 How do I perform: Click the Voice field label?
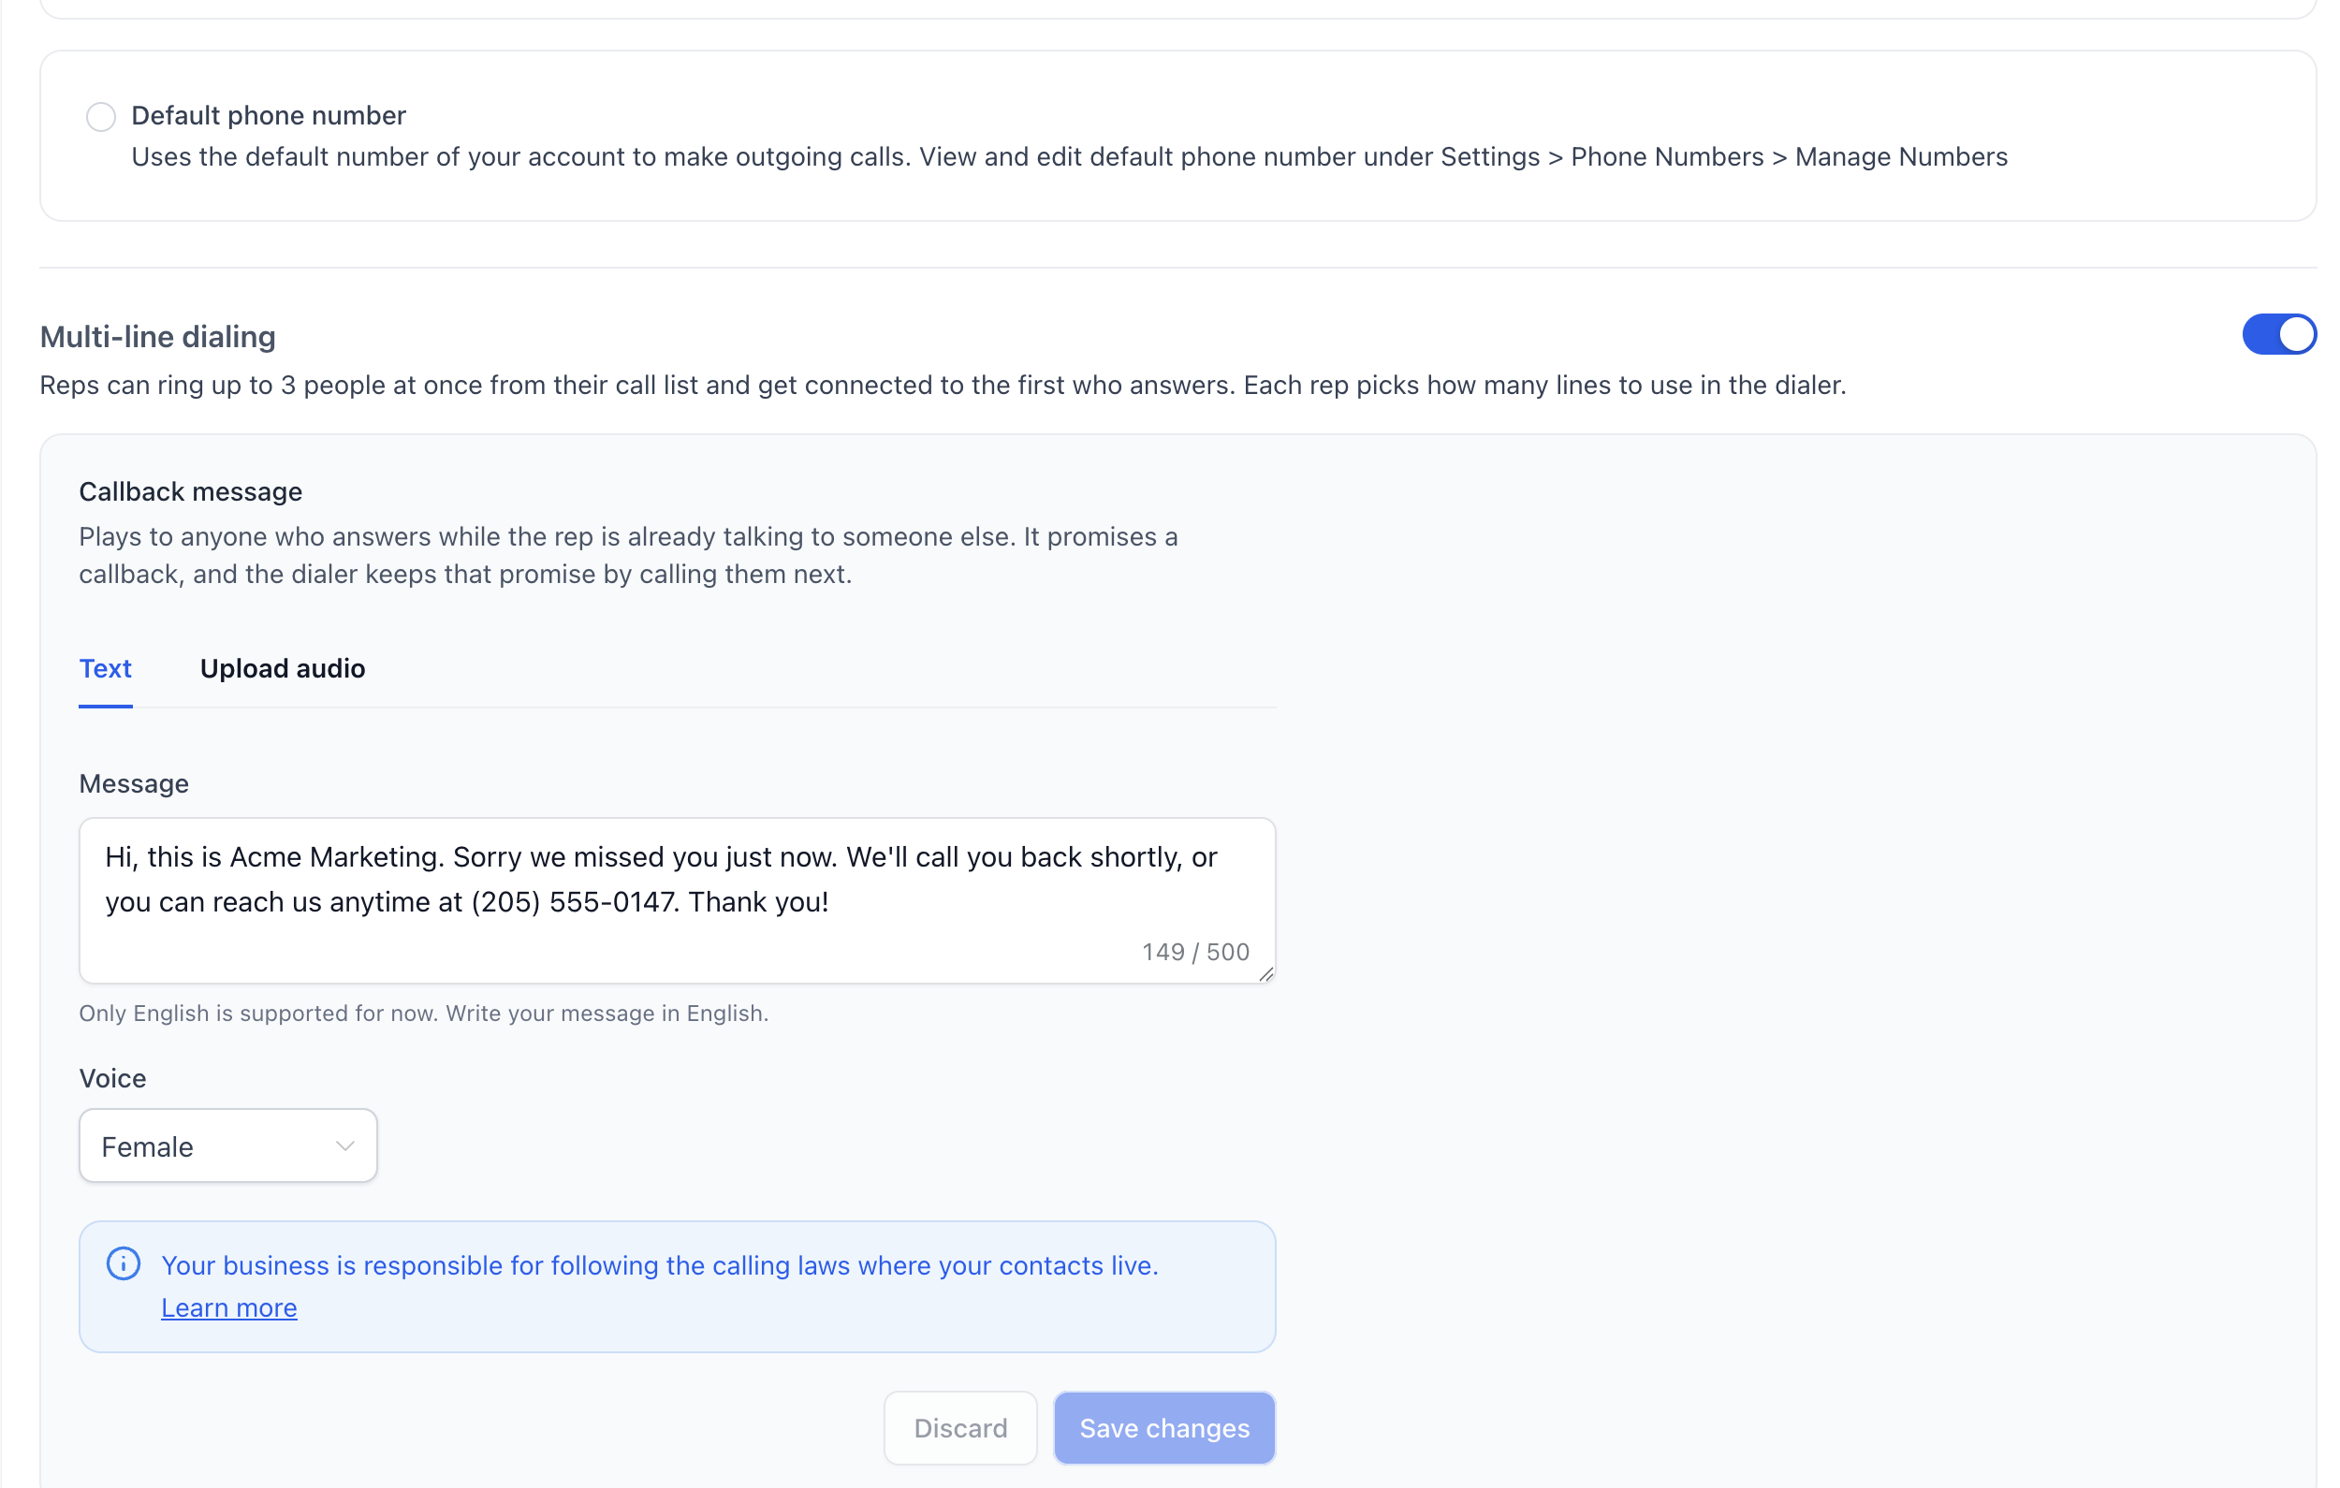coord(112,1078)
